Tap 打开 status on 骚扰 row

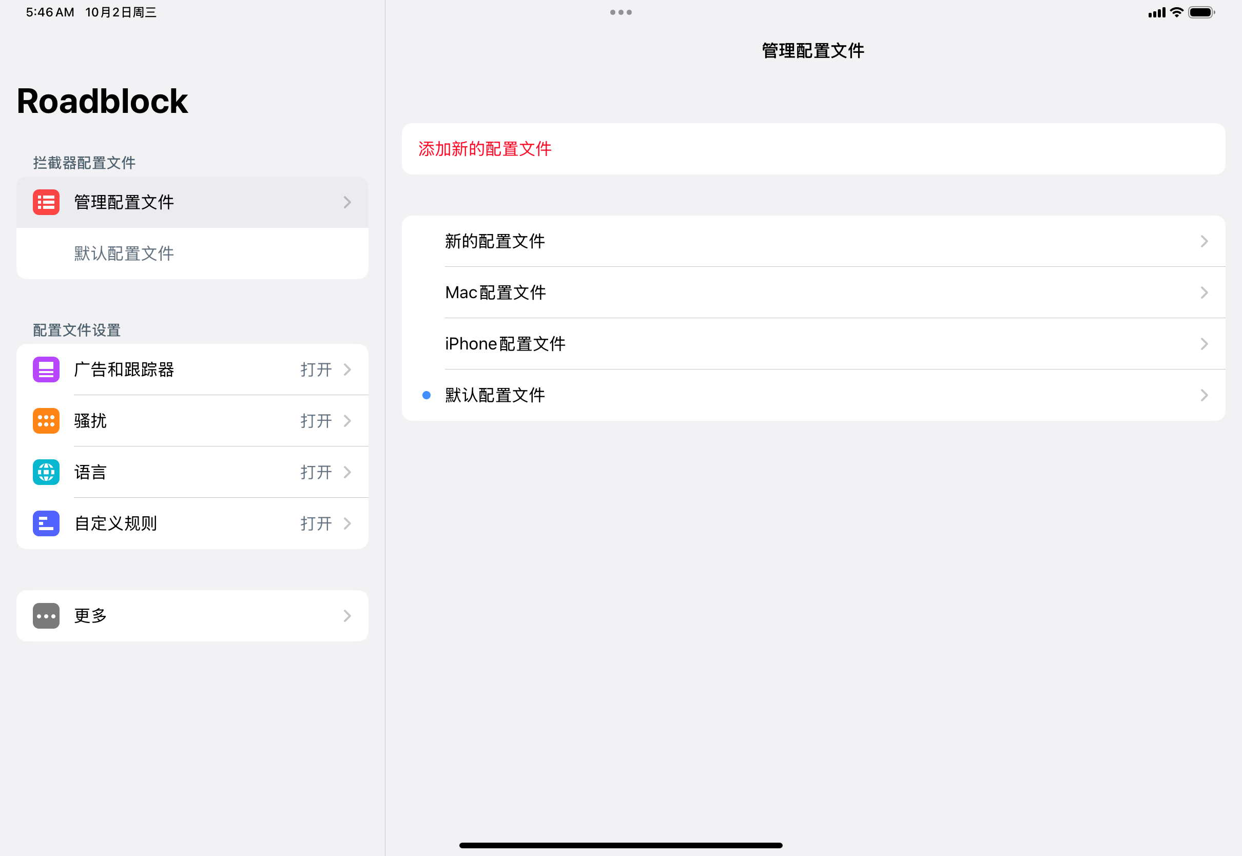click(316, 421)
